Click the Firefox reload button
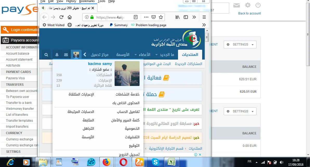The height and width of the screenshot is (167, 310). 61,17
